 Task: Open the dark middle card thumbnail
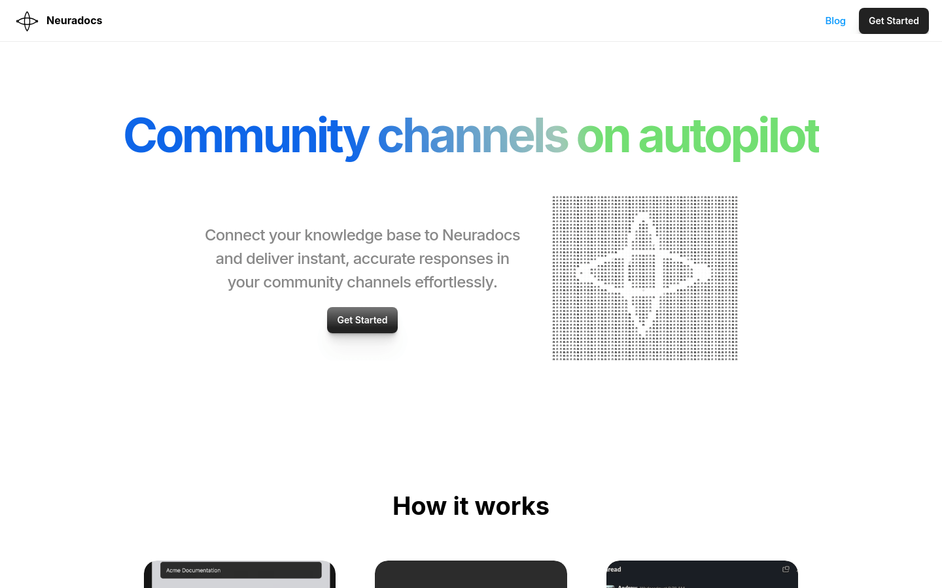point(471,574)
